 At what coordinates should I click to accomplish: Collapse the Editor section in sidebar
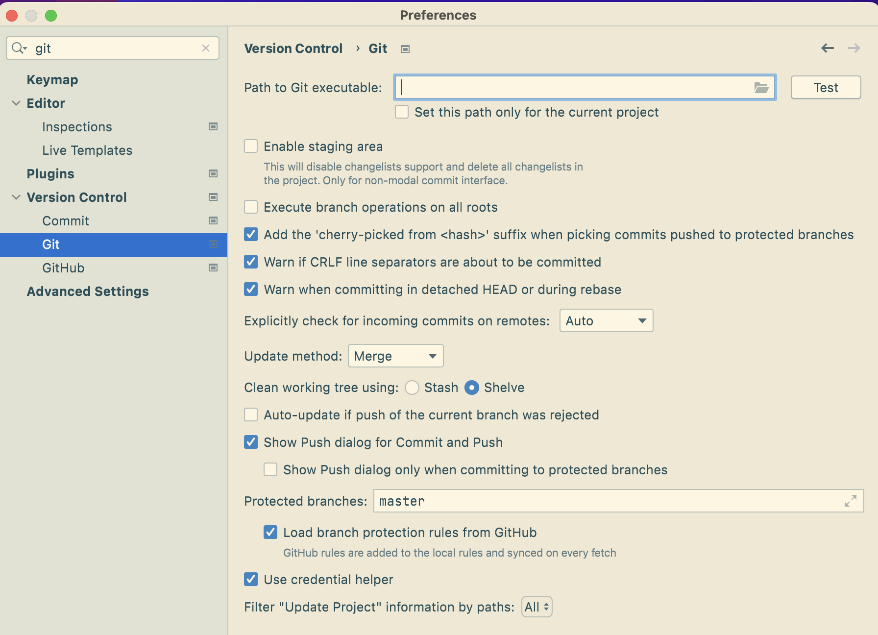(x=16, y=103)
